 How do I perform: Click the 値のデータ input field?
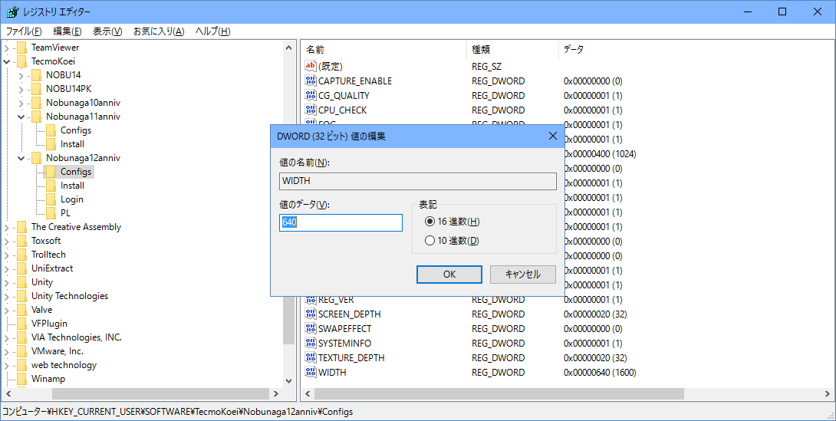coord(341,222)
